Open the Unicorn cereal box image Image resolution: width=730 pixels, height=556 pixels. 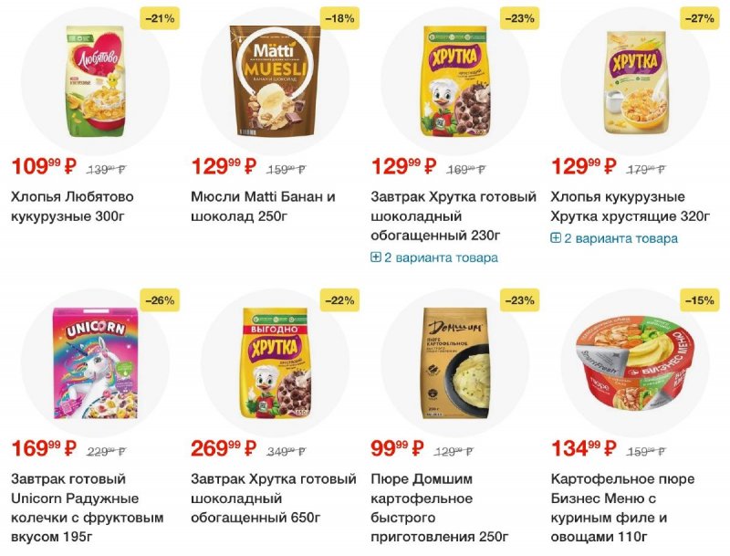click(96, 363)
